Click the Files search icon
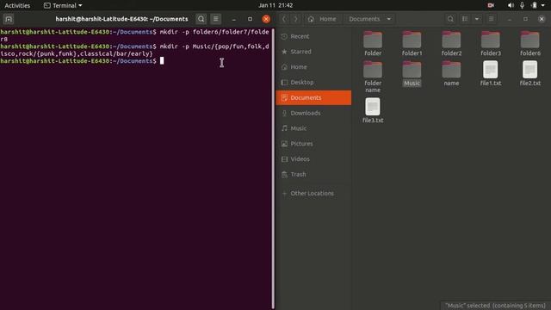This screenshot has width=551, height=310. (450, 19)
